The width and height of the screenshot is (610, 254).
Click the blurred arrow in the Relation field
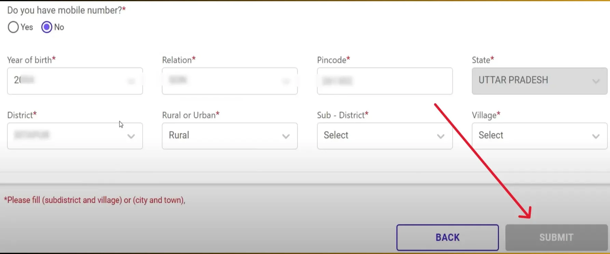286,81
